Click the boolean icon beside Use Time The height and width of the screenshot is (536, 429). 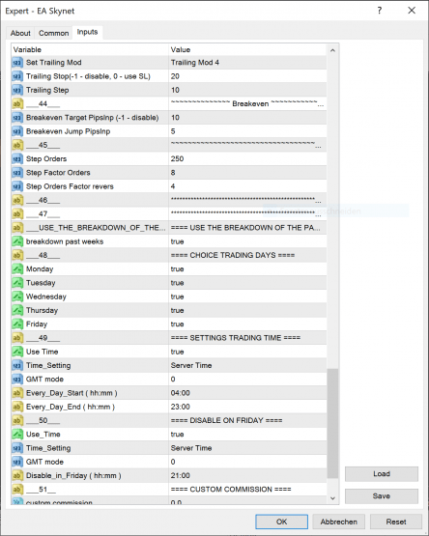coord(17,352)
